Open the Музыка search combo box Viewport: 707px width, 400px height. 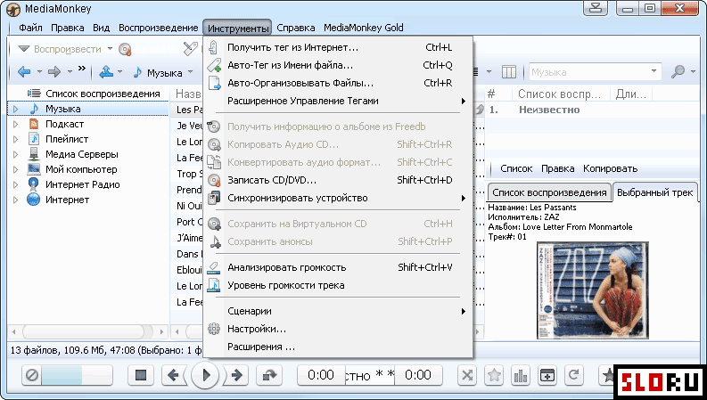pyautogui.click(x=595, y=72)
